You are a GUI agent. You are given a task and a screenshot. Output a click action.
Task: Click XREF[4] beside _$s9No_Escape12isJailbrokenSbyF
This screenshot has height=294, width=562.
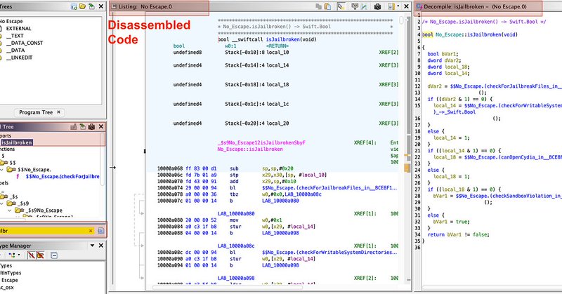[x=365, y=142]
